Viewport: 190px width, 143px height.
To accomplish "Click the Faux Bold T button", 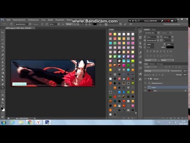I will [148, 51].
